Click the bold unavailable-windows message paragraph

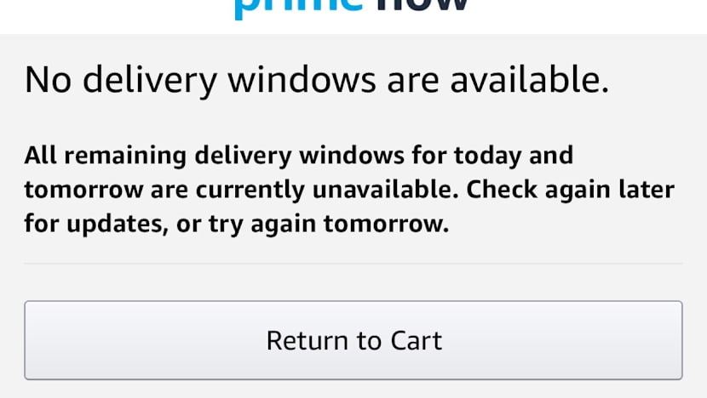[349, 190]
